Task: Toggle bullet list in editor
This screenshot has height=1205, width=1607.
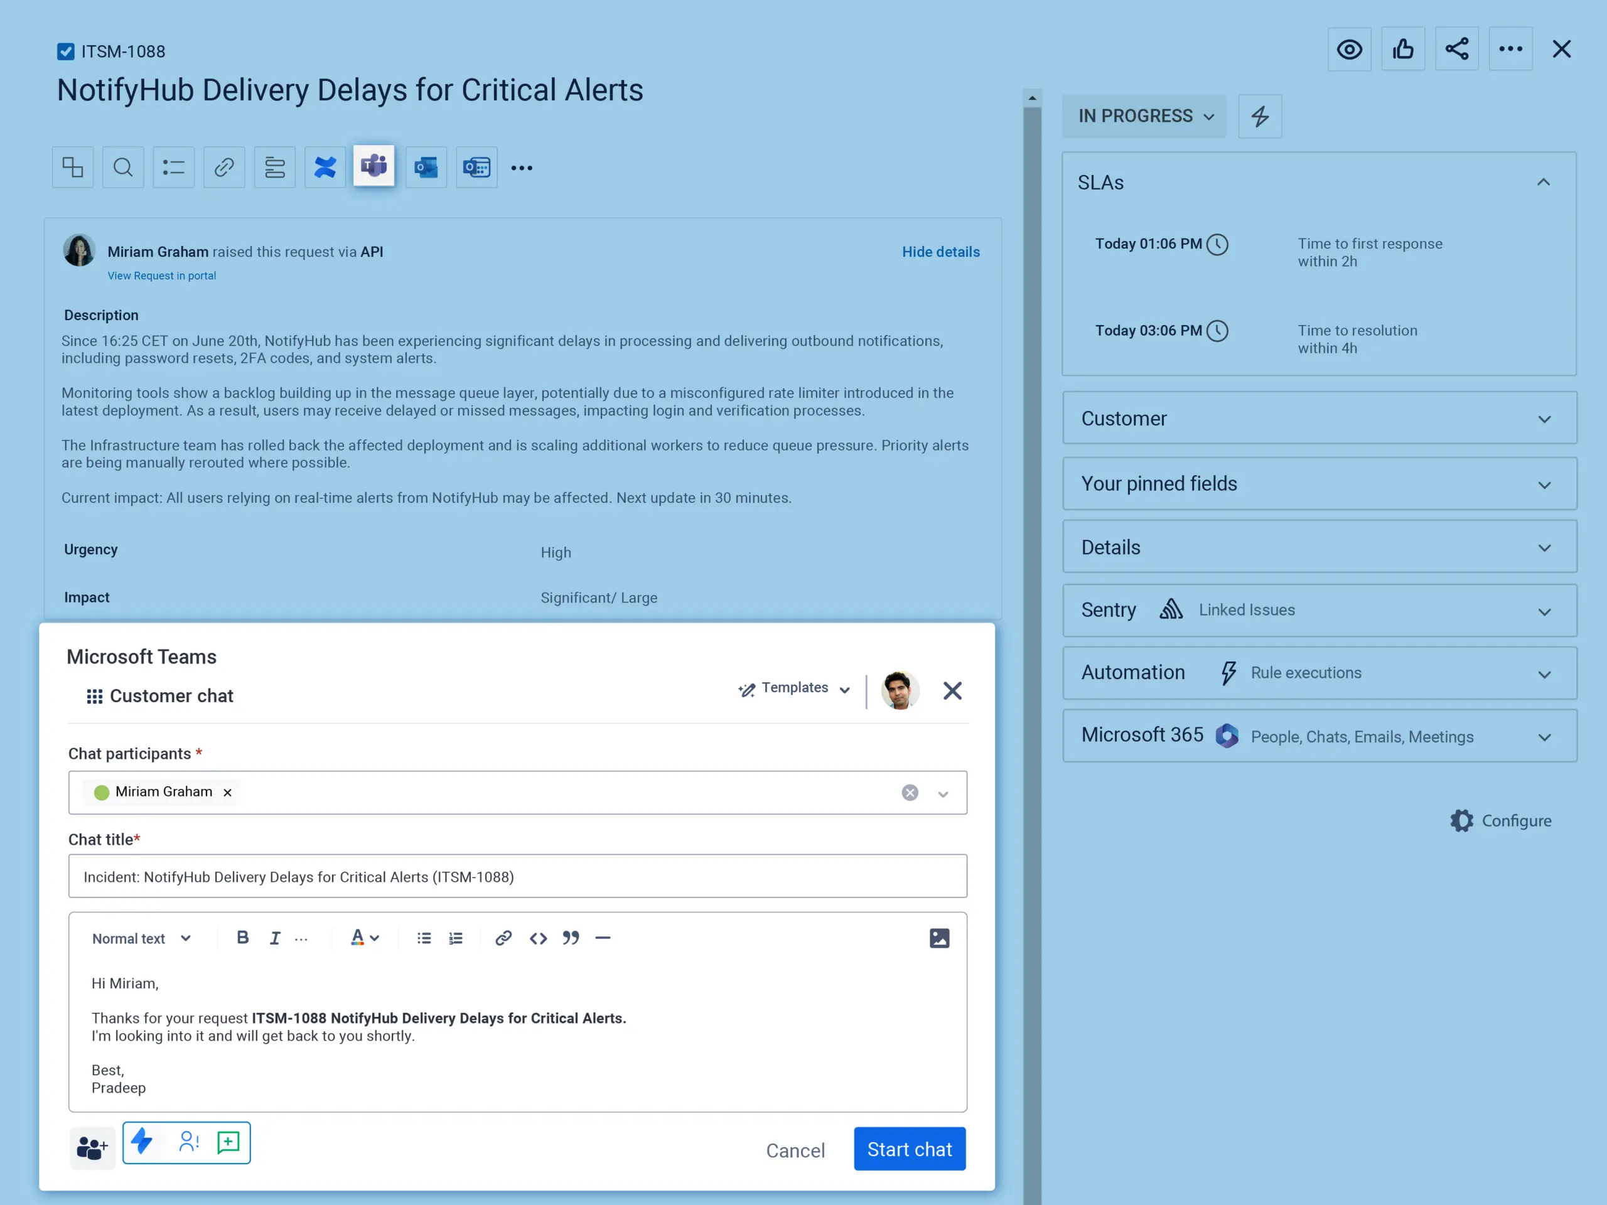Action: (x=424, y=938)
